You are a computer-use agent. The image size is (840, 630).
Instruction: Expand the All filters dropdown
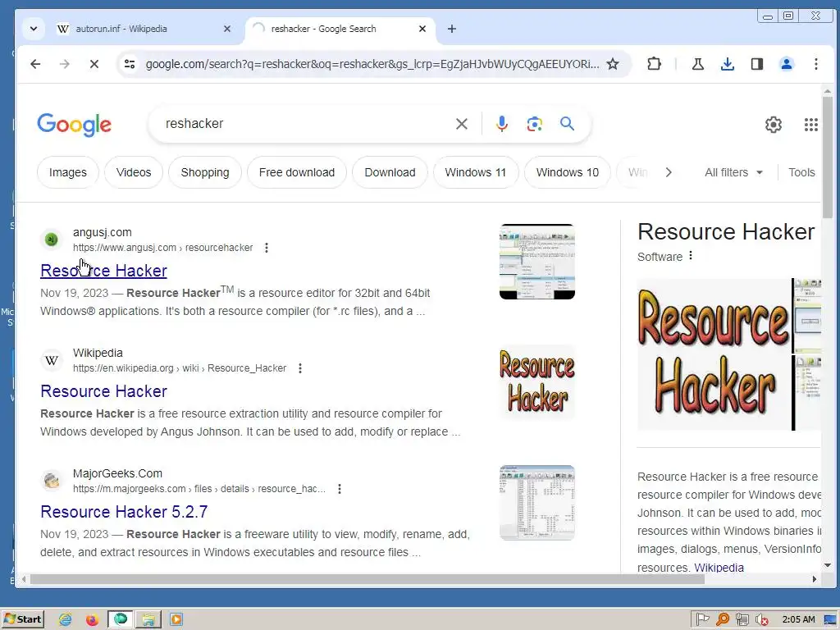[733, 172]
